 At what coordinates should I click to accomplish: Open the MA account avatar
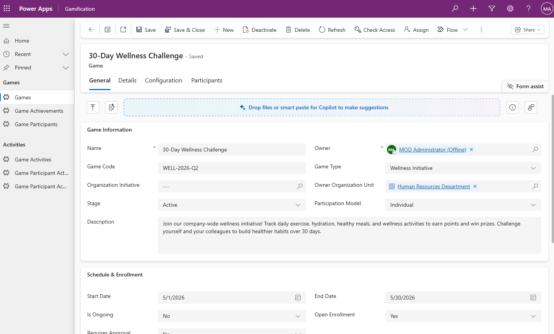pos(547,8)
